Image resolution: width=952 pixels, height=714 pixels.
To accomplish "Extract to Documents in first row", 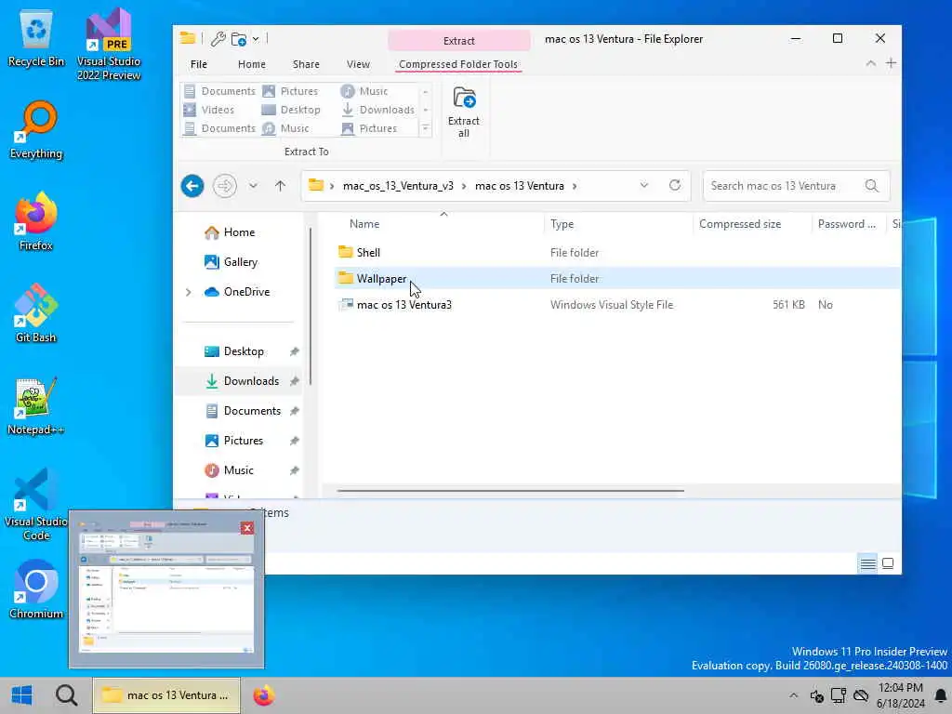I will tap(219, 91).
